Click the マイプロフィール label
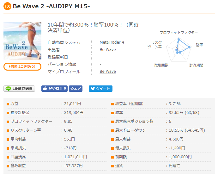The height and width of the screenshot is (175, 218). pos(64,72)
